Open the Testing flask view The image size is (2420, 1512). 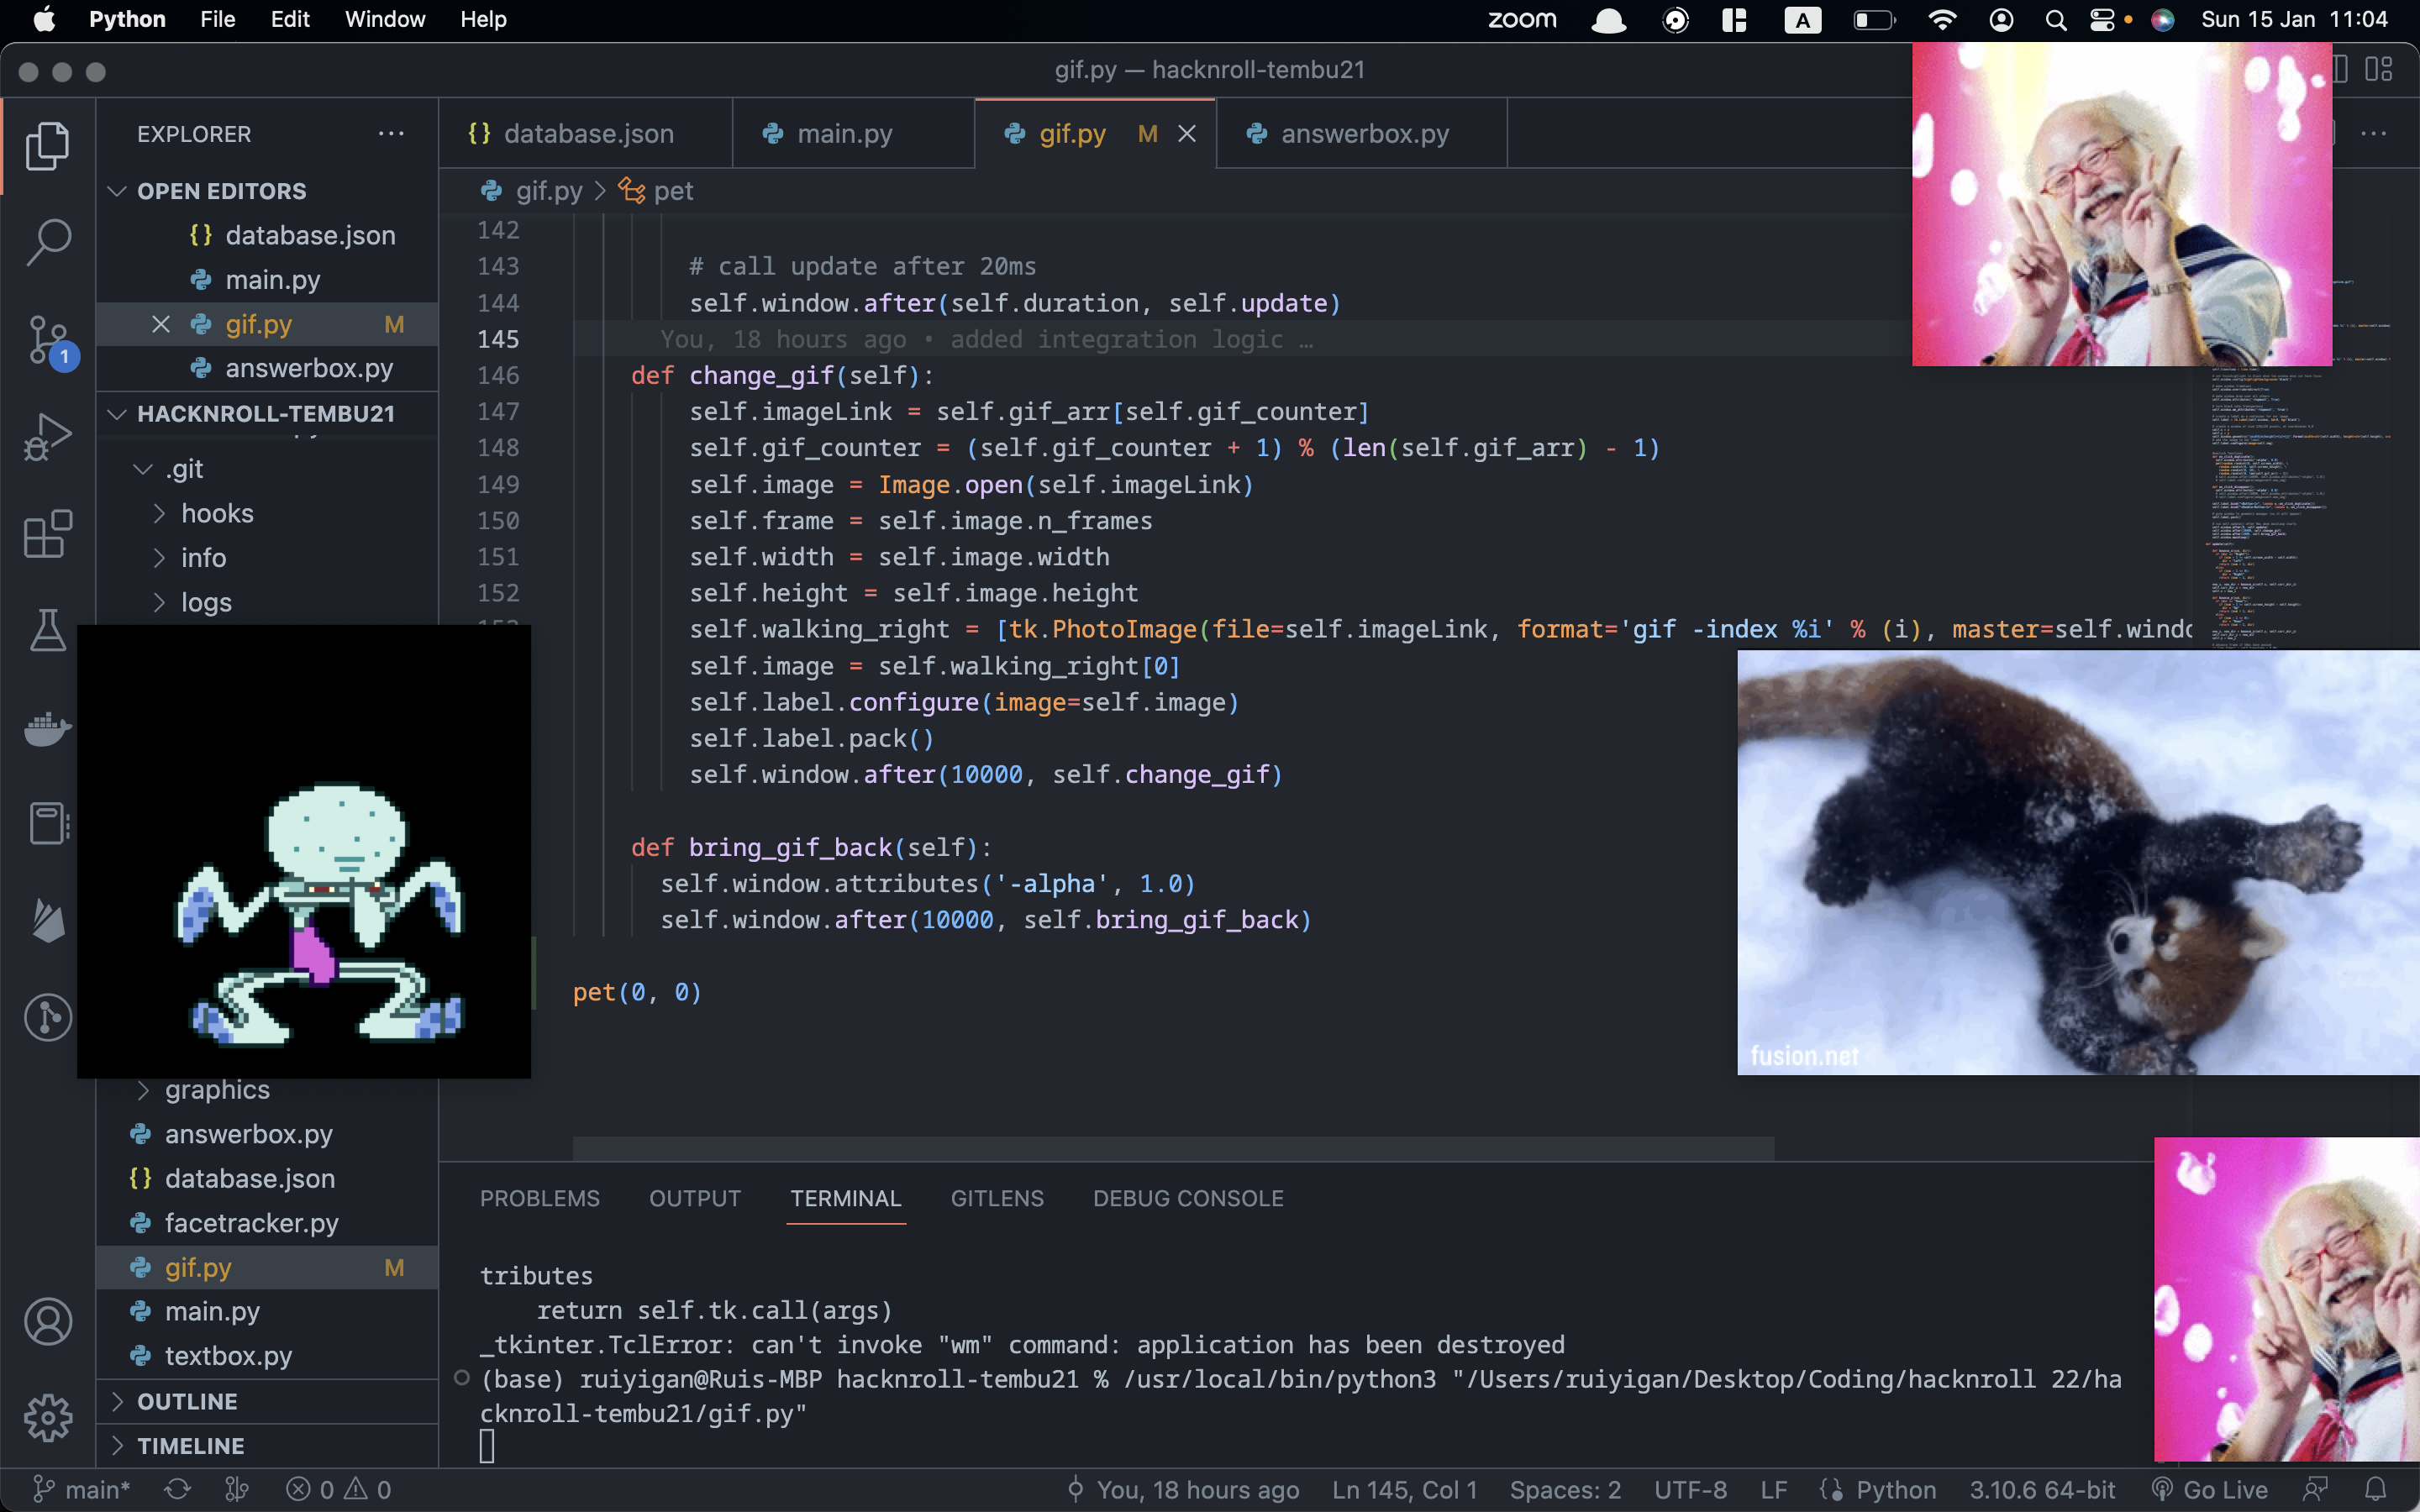click(48, 631)
